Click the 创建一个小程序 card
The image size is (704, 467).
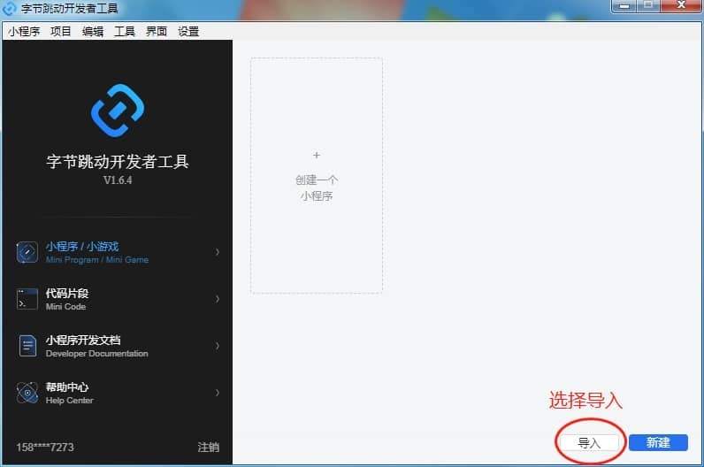(x=317, y=176)
